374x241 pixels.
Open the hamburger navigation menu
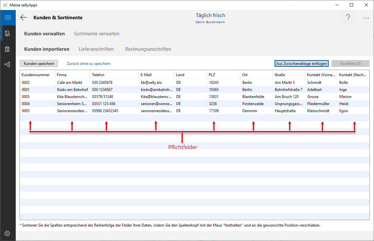coord(8,18)
